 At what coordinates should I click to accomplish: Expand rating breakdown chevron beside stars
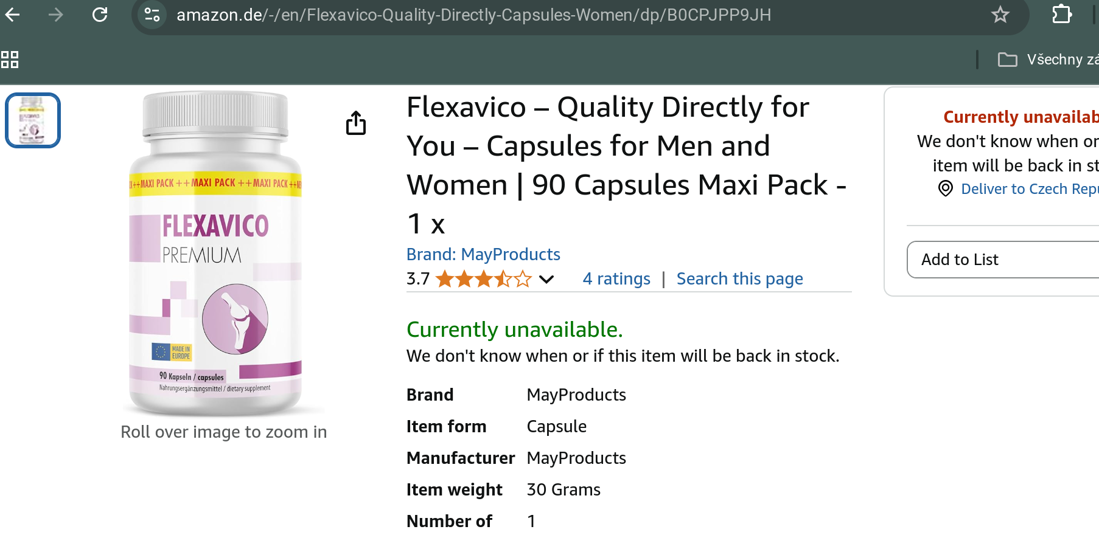(x=546, y=279)
